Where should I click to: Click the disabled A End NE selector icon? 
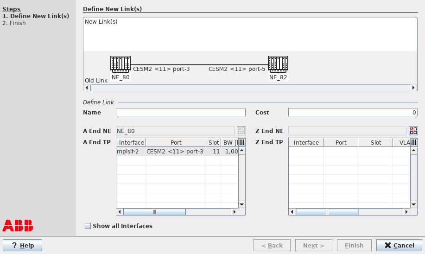[241, 131]
